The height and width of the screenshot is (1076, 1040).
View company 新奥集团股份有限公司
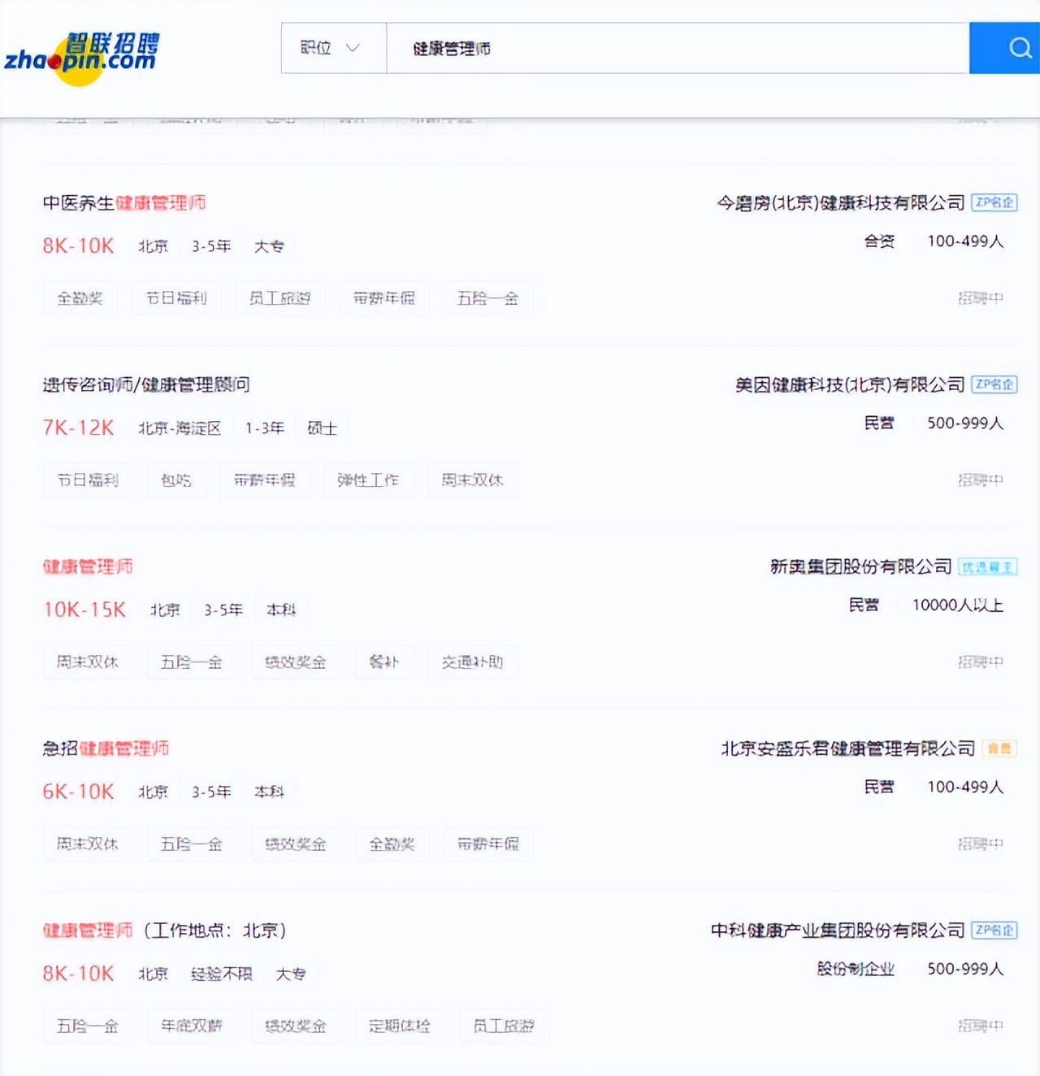pyautogui.click(x=860, y=566)
